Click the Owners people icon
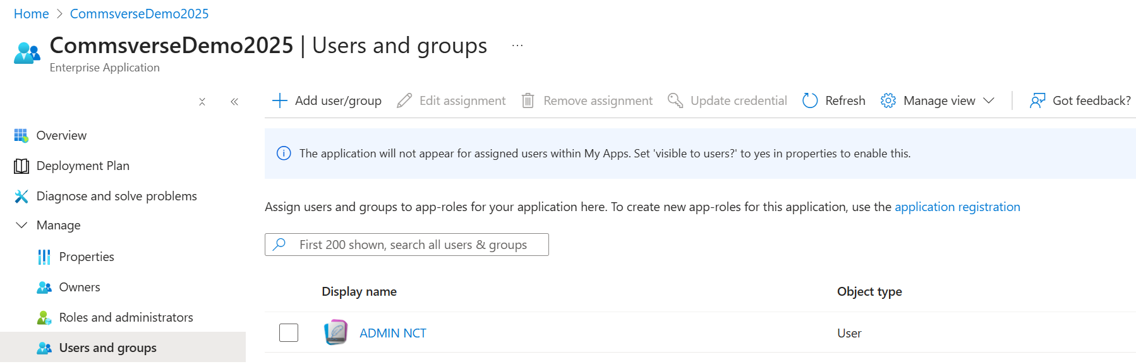This screenshot has height=364, width=1136. (x=44, y=288)
